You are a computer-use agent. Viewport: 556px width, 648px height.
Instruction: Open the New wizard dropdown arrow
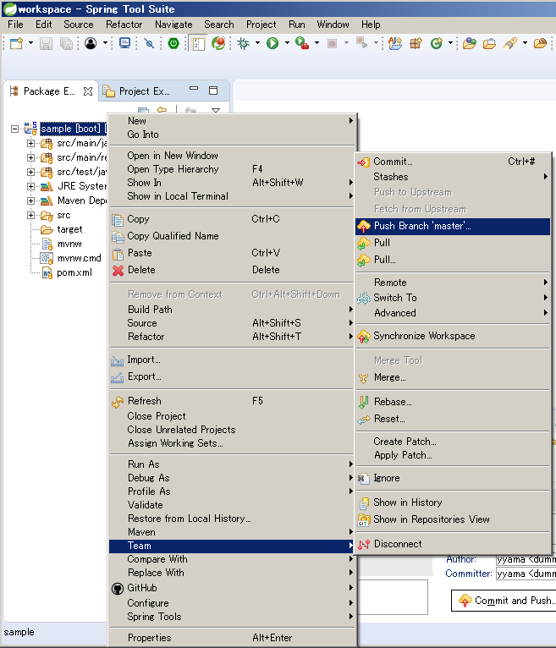tap(30, 43)
